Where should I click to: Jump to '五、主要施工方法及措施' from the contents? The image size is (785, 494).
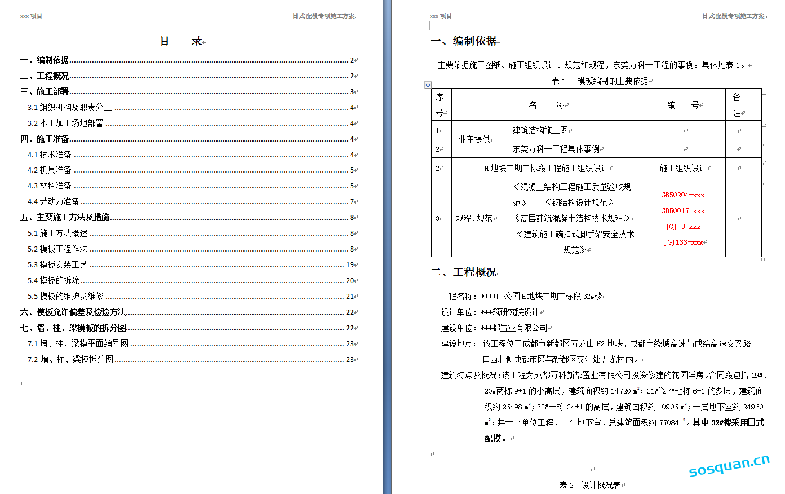65,217
